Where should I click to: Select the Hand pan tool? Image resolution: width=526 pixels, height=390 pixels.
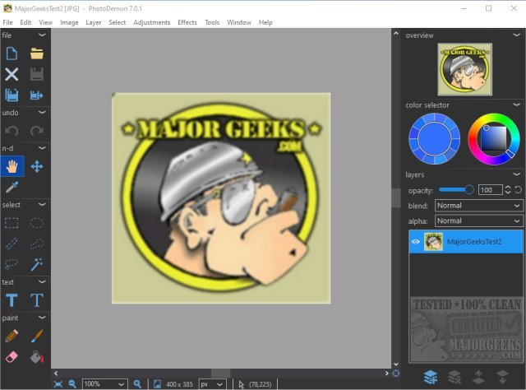click(12, 166)
